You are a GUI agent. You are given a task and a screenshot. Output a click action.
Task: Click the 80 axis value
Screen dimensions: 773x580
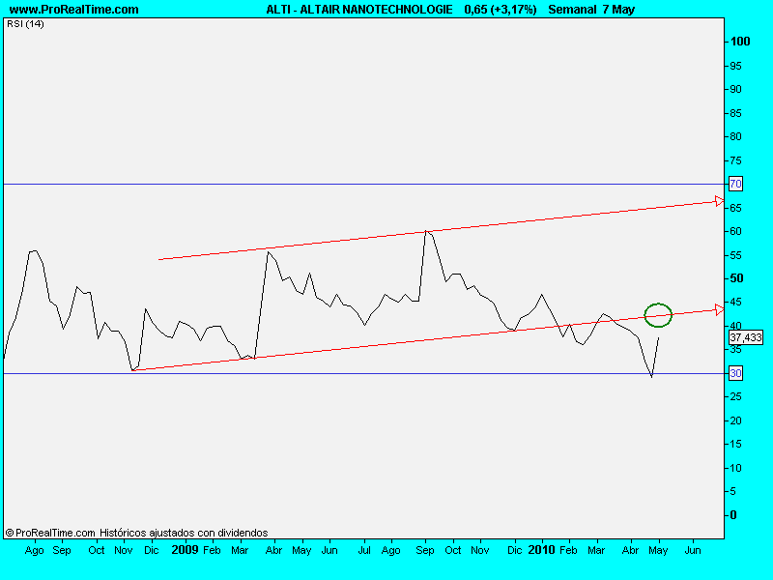click(x=735, y=136)
